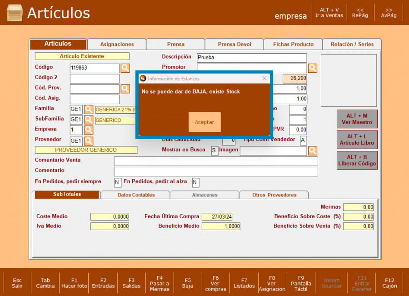Click the search icon next to Código field
Viewport: 409px width, 296px height.
click(x=125, y=68)
